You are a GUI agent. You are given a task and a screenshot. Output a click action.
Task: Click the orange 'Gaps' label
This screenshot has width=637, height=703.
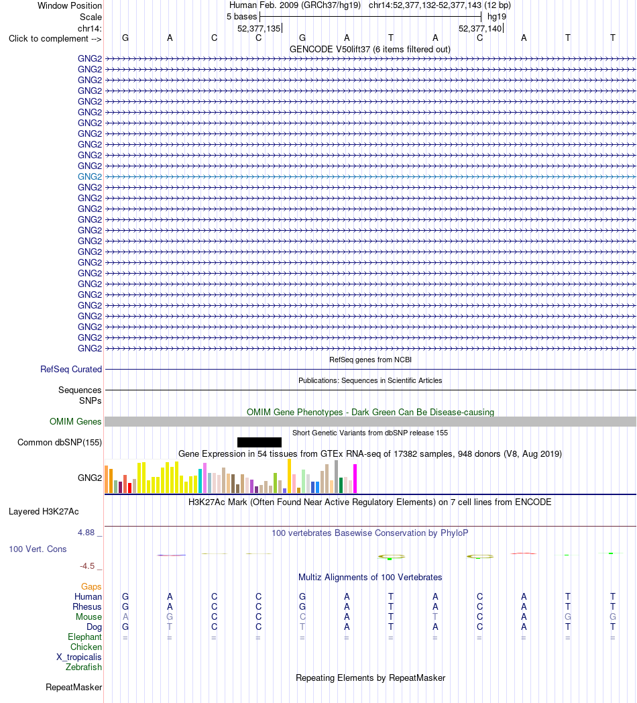[91, 586]
